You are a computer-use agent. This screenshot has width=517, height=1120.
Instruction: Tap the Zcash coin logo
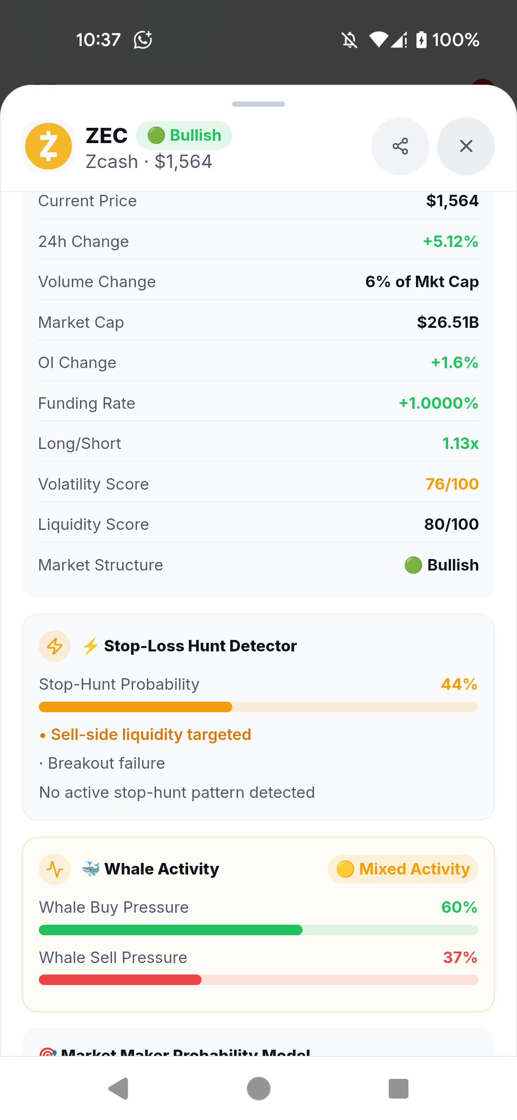[48, 146]
